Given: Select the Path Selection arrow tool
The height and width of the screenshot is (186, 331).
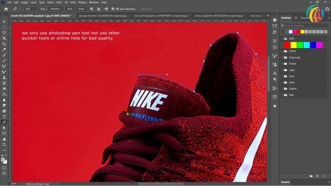Looking at the screenshot, I should [4, 128].
